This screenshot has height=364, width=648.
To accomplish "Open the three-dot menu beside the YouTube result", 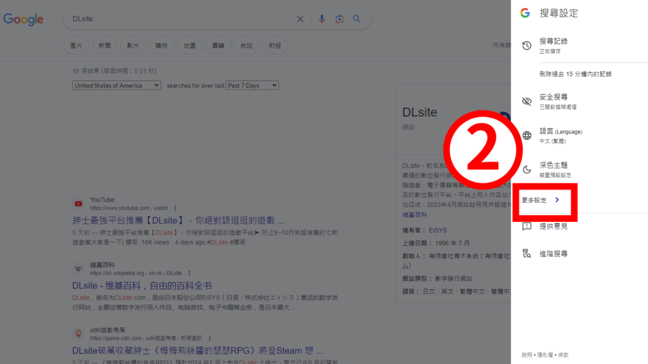I will point(174,209).
